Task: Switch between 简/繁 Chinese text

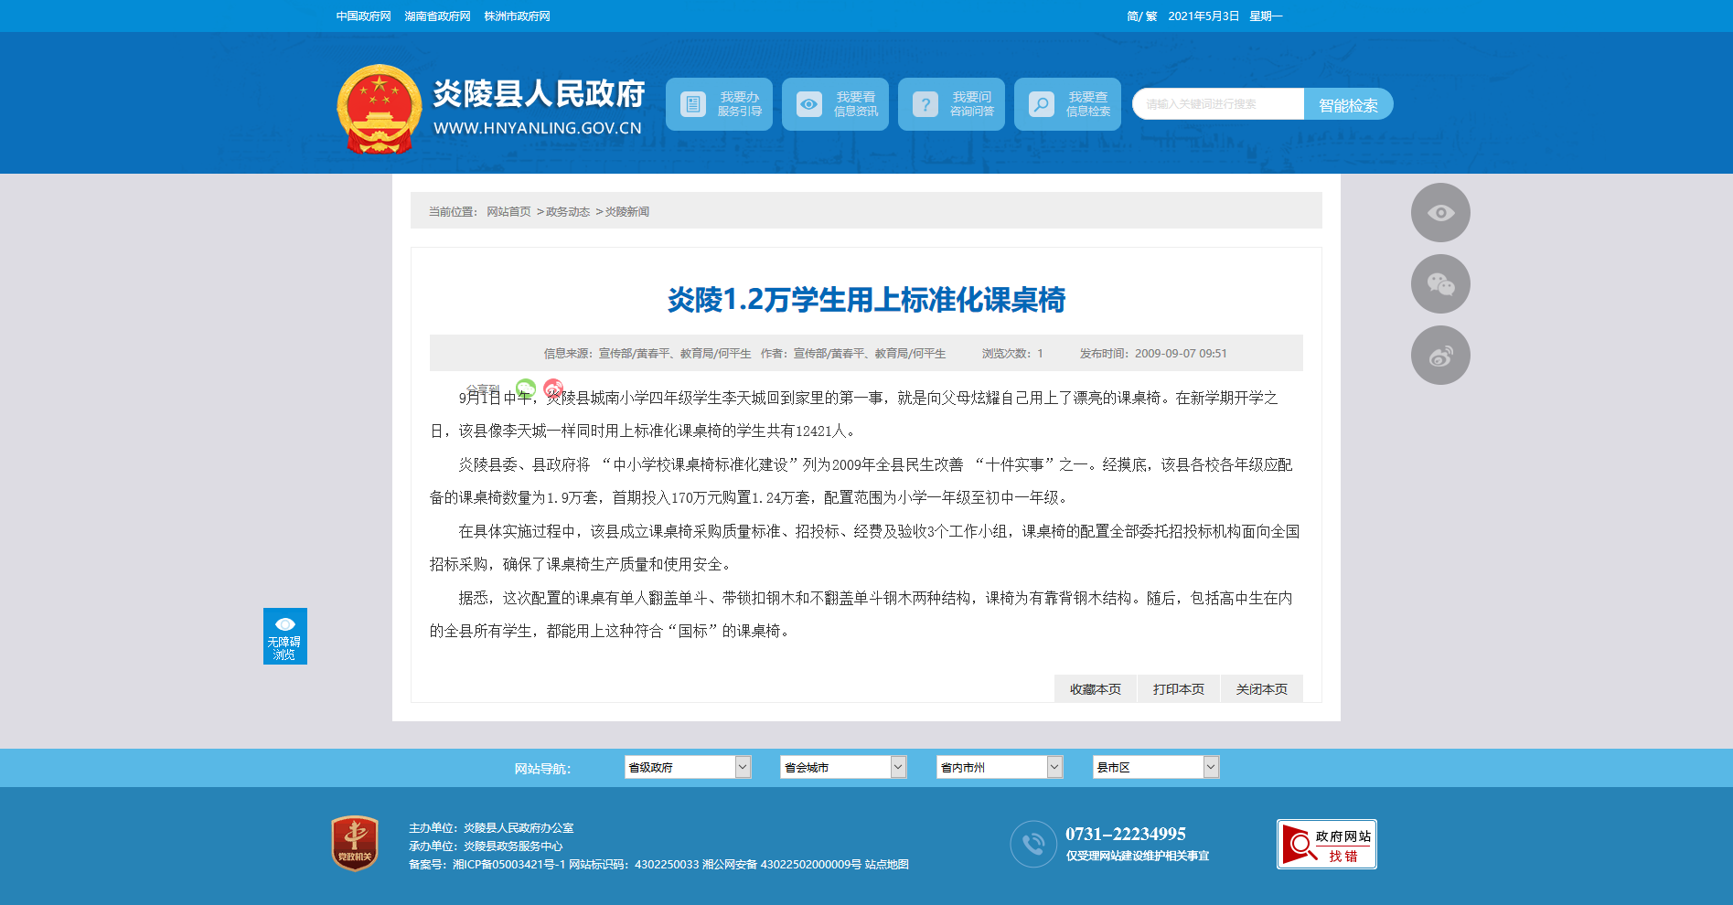Action: (x=1141, y=16)
